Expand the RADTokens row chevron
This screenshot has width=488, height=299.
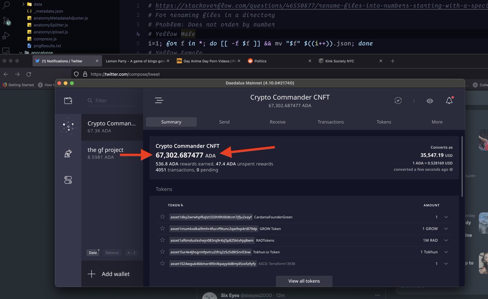click(x=446, y=240)
